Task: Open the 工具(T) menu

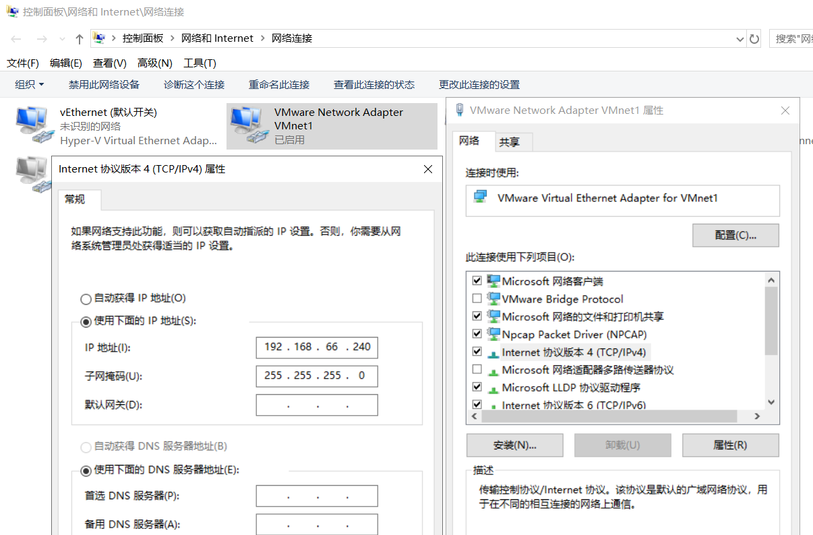Action: 200,63
